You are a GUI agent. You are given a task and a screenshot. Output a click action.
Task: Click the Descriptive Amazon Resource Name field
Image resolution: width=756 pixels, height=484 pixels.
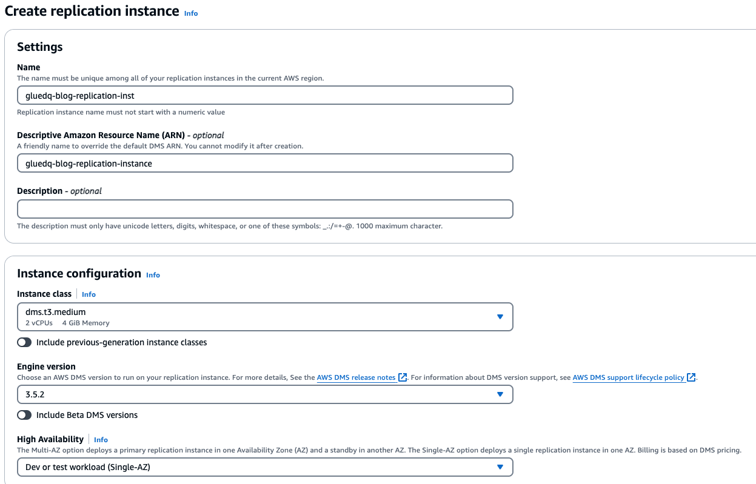coord(265,163)
